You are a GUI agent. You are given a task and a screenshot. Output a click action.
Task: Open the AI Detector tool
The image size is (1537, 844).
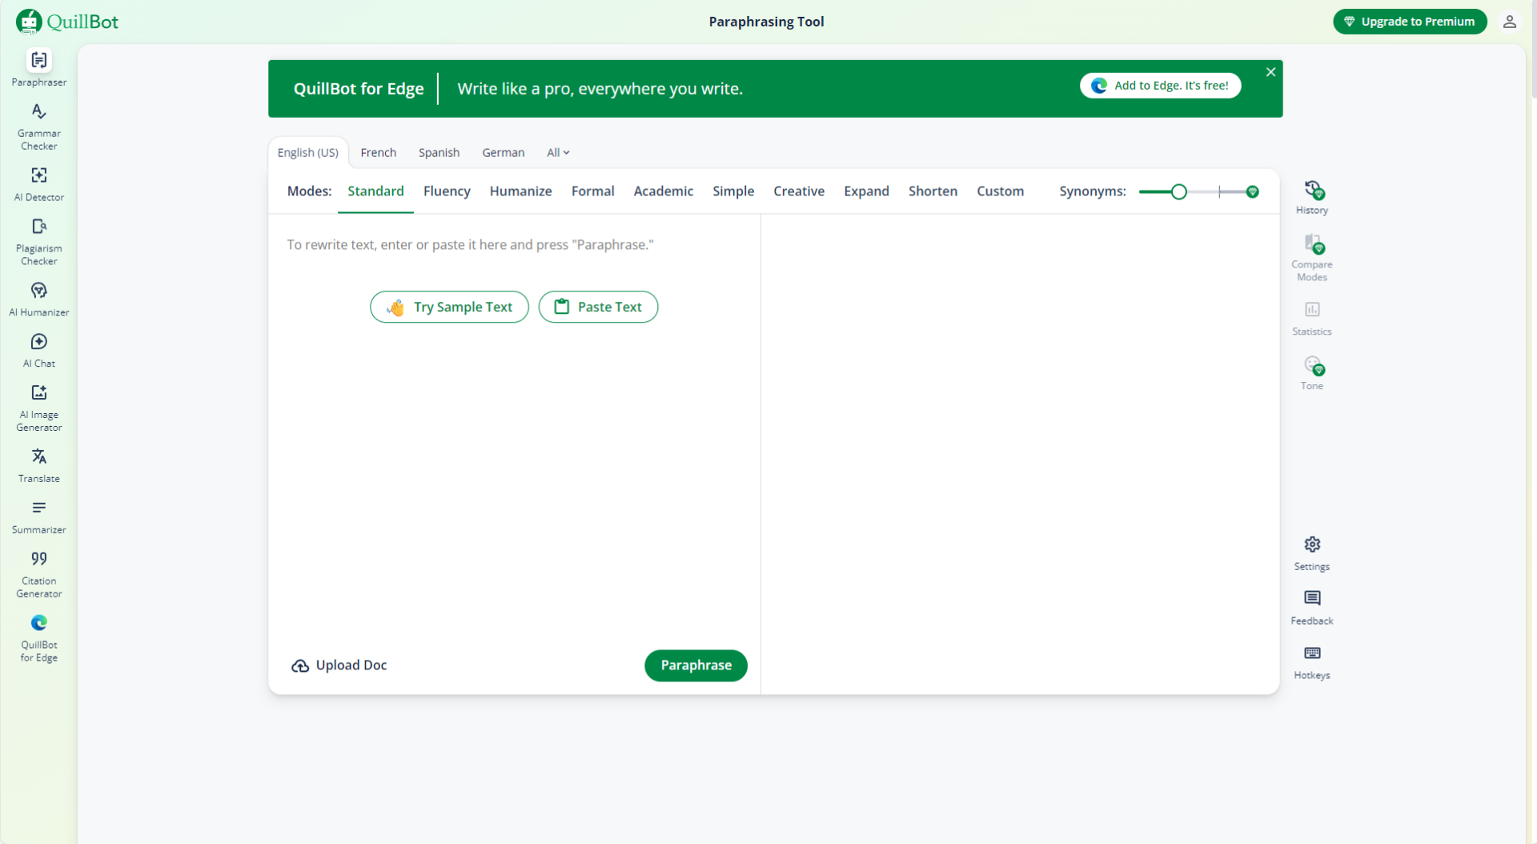(x=38, y=183)
